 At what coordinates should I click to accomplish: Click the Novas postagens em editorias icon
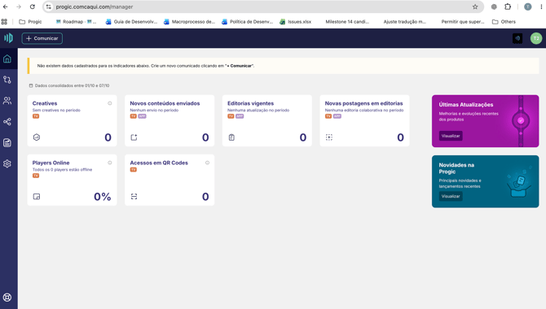[329, 137]
